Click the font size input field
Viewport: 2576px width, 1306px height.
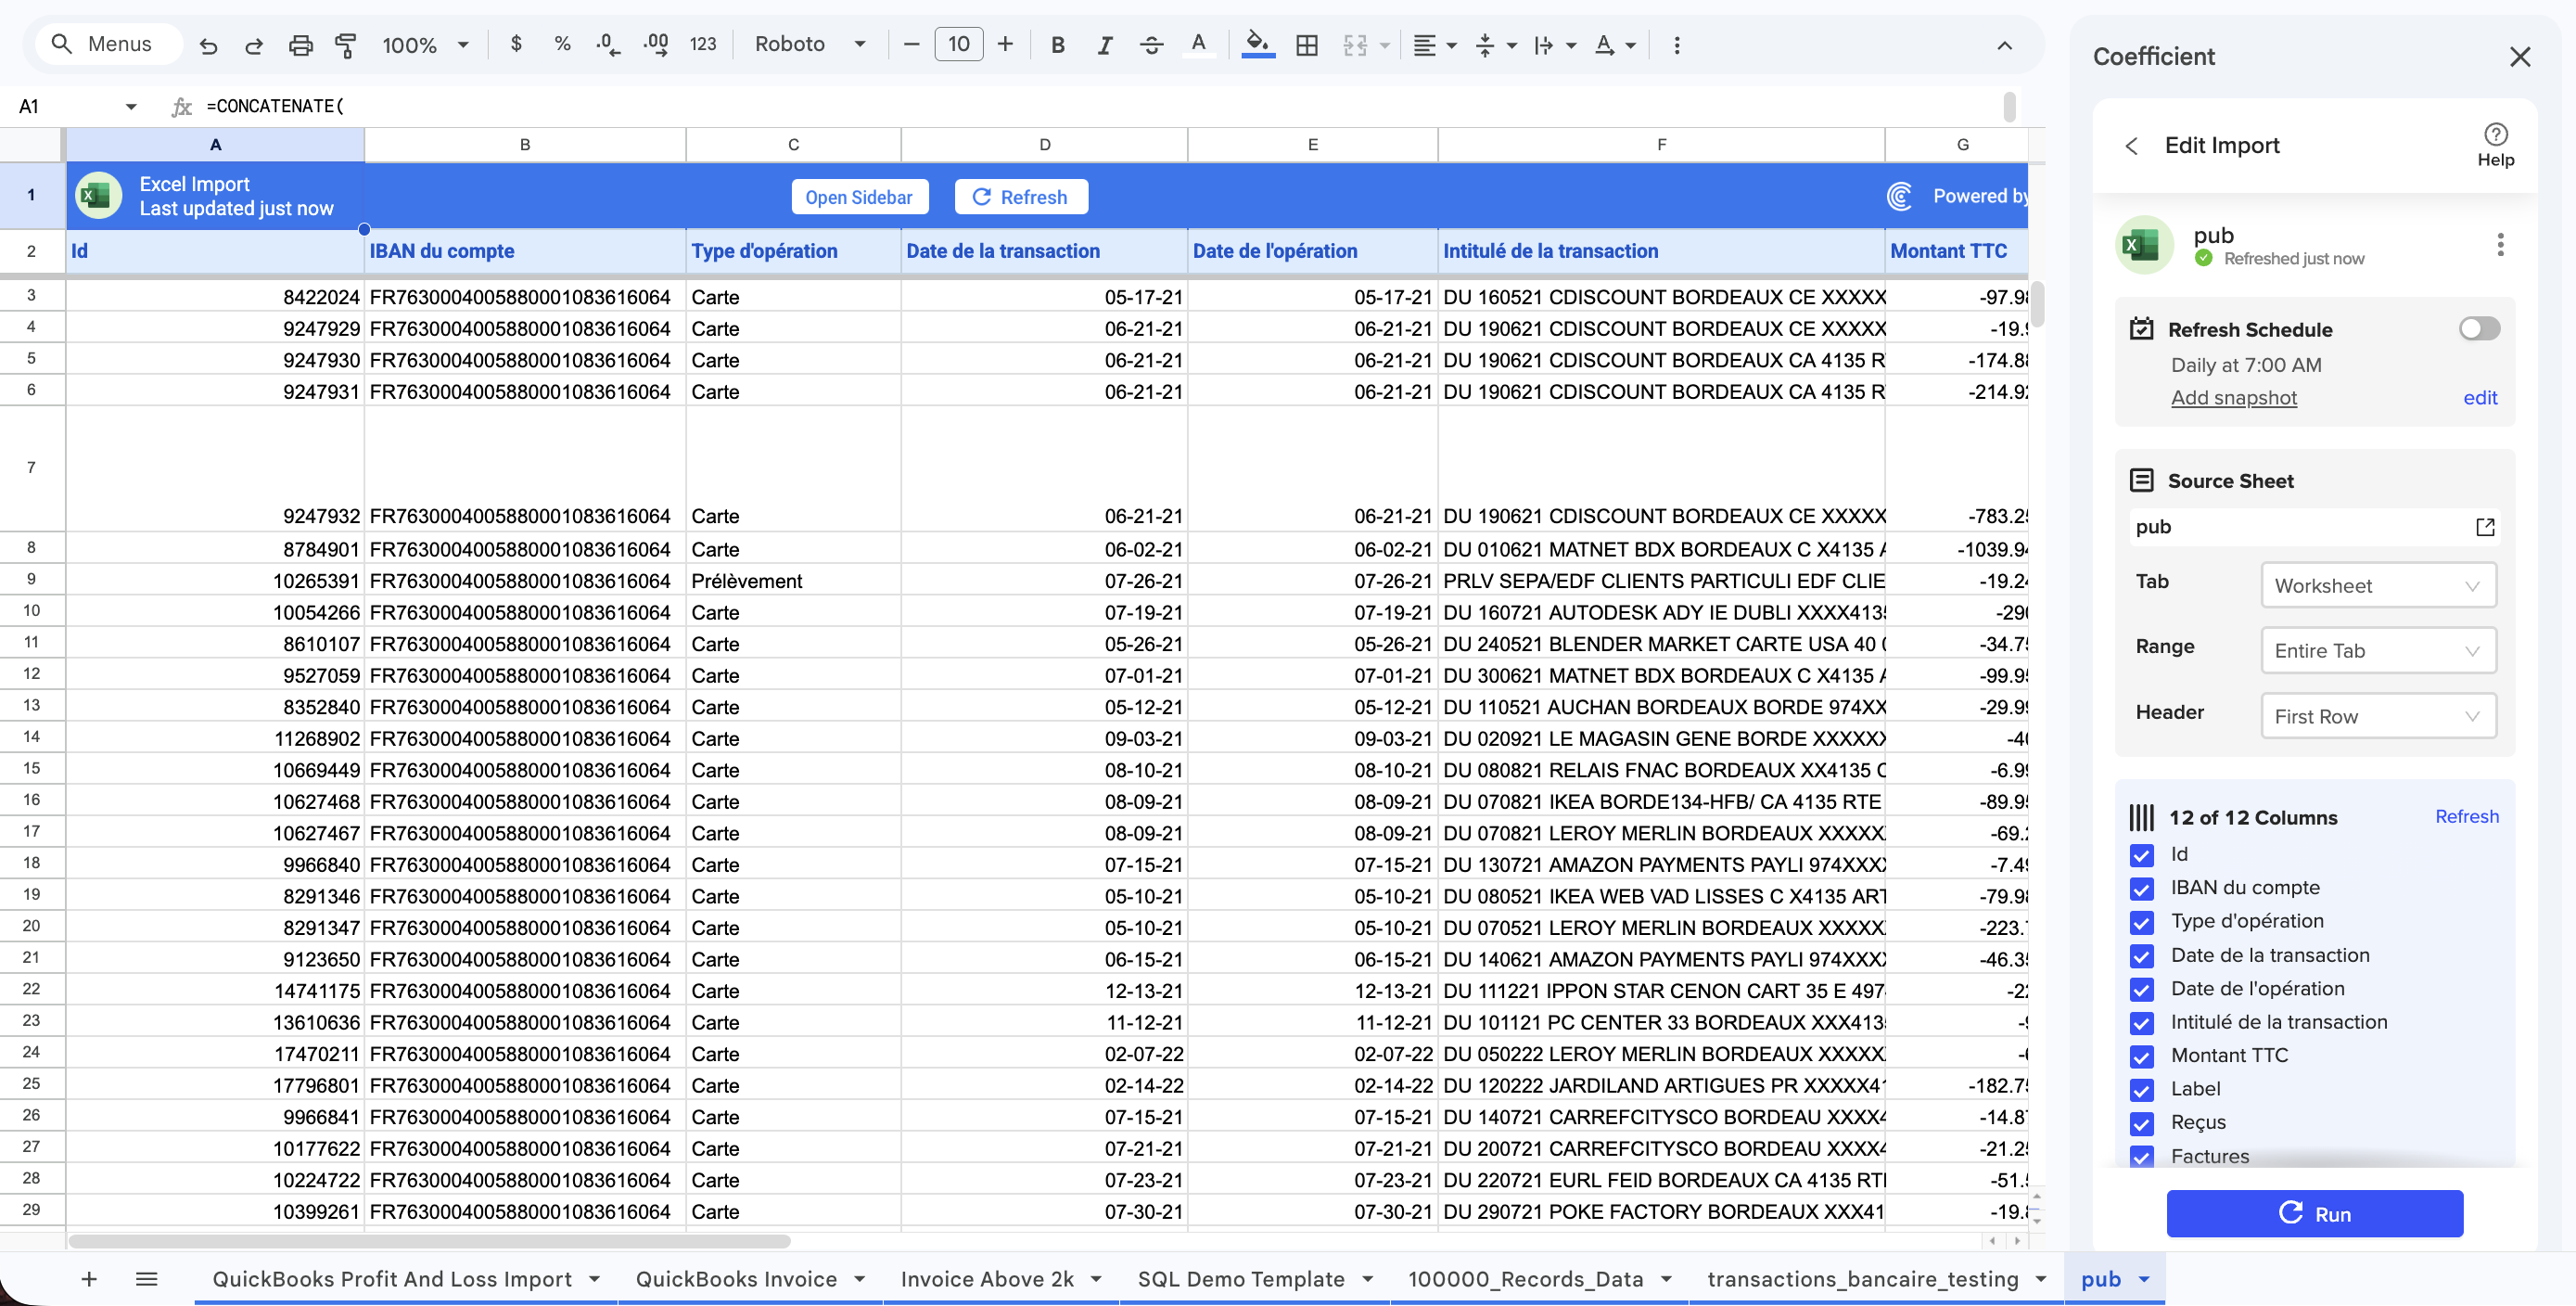958,45
